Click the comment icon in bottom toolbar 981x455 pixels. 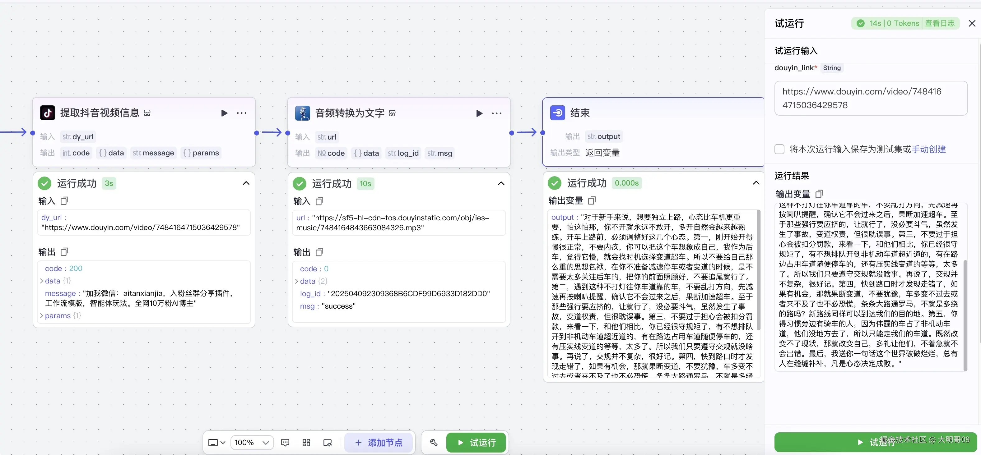tap(285, 443)
